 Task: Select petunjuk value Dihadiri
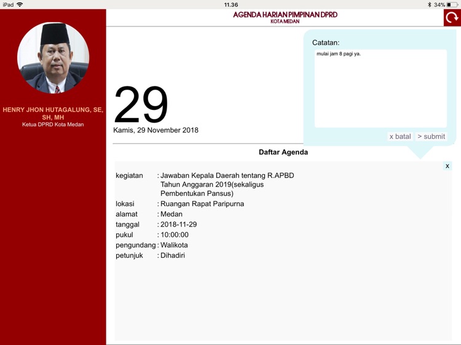click(173, 255)
